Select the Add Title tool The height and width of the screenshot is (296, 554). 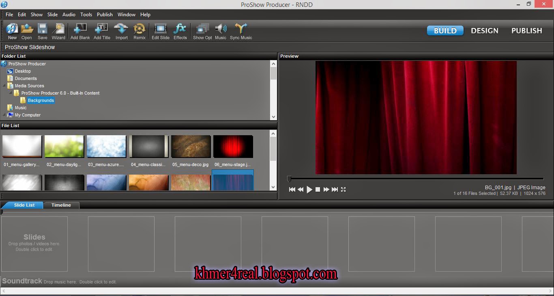tap(101, 30)
